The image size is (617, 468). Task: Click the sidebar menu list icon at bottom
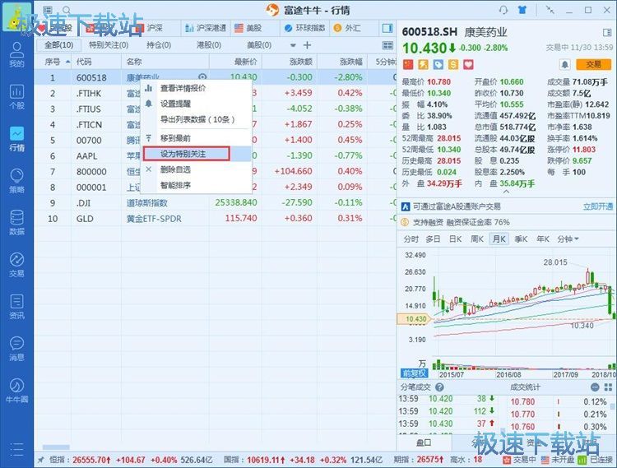[x=16, y=449]
